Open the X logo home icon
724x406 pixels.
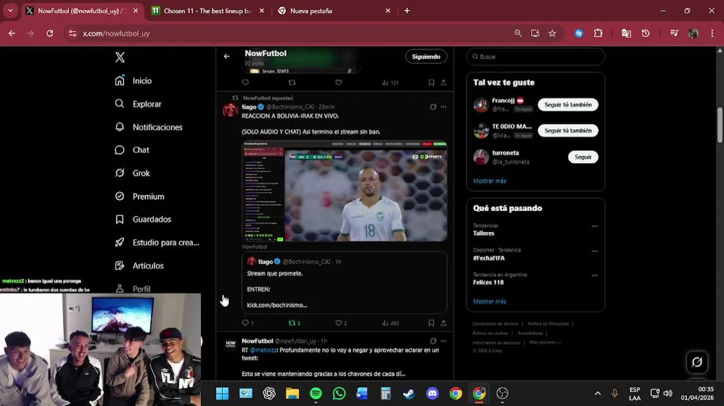120,57
